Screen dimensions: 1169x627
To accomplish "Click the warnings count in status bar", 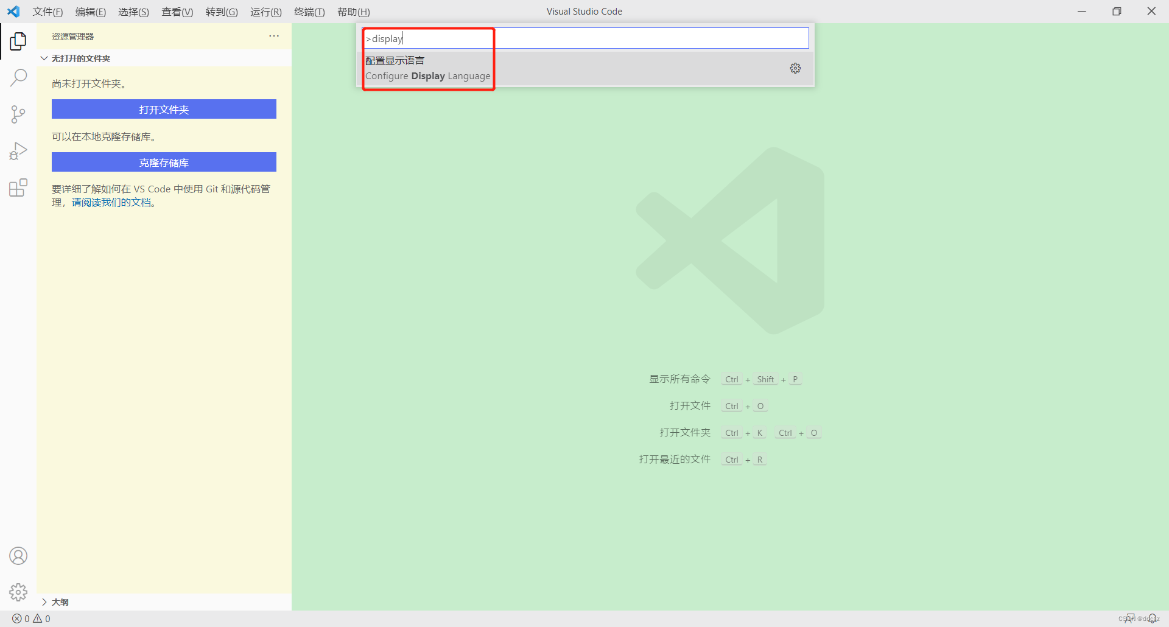I will pyautogui.click(x=42, y=618).
